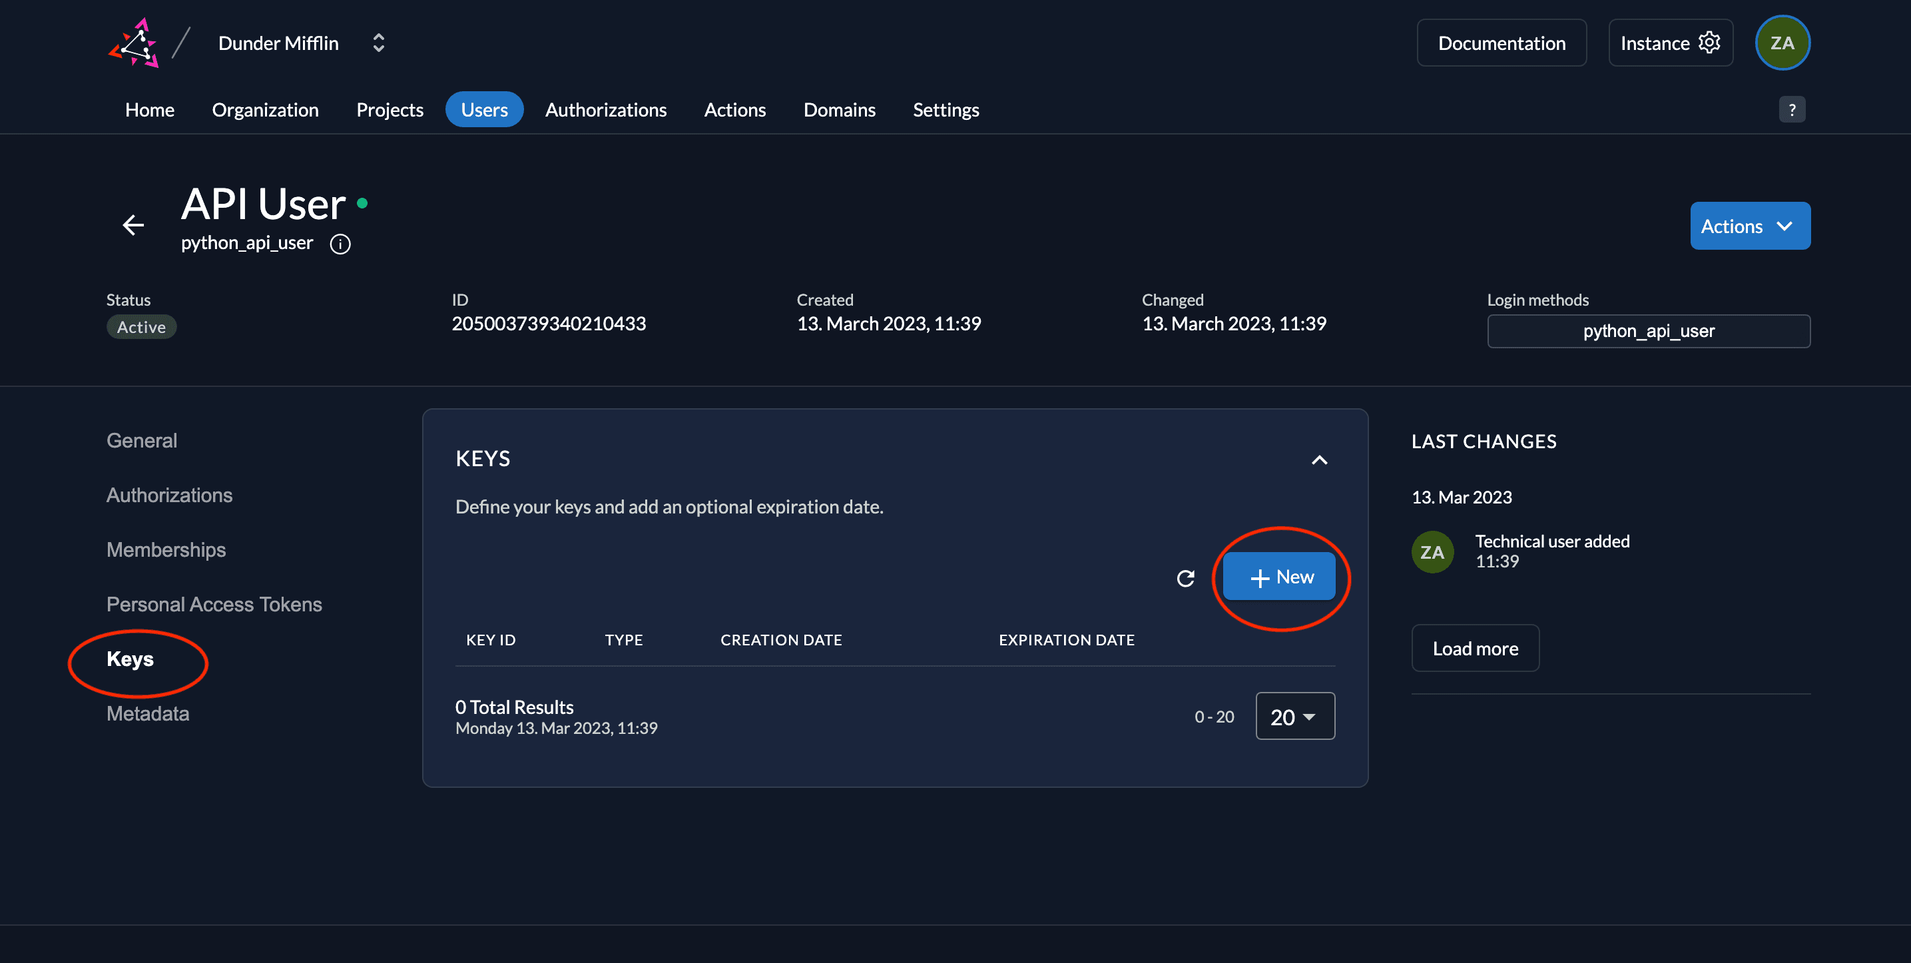Click the ZITADEL logo icon
This screenshot has height=963, width=1911.
click(x=135, y=43)
